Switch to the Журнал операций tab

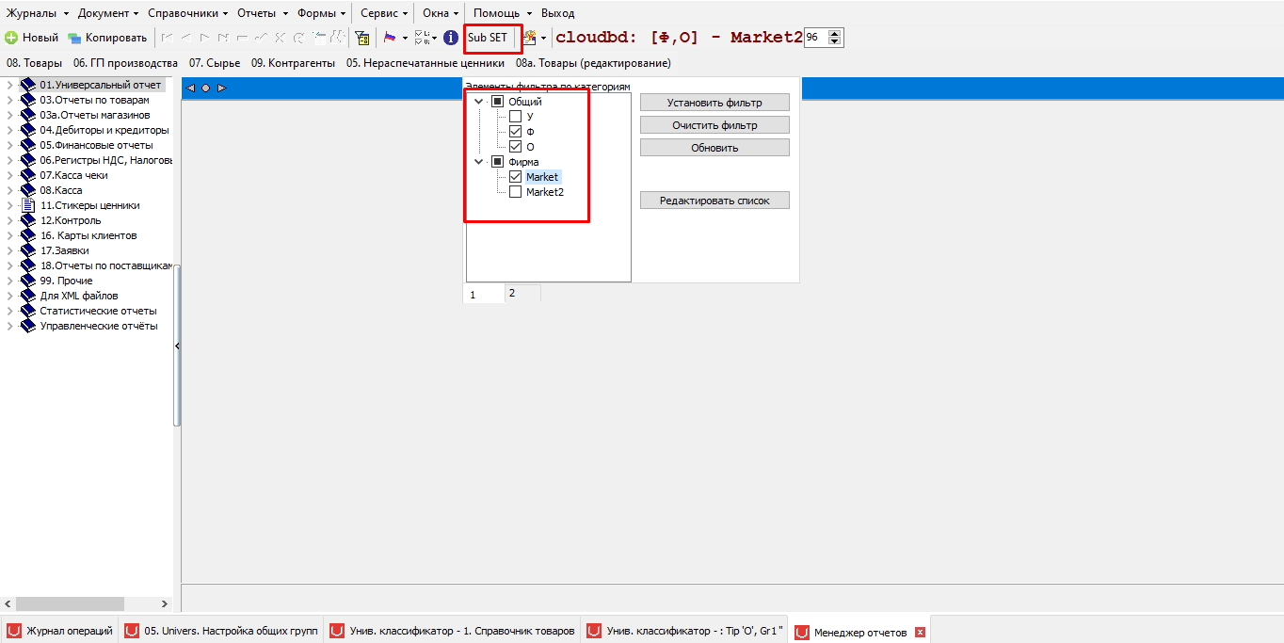(60, 632)
